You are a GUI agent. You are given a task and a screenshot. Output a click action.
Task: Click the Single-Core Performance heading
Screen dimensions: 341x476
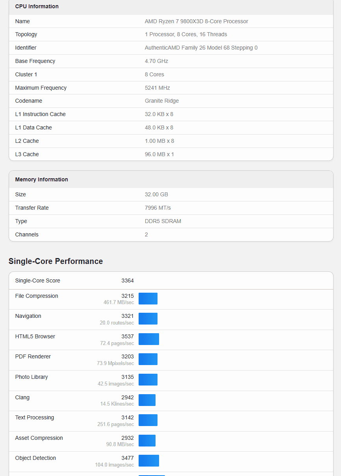[56, 261]
